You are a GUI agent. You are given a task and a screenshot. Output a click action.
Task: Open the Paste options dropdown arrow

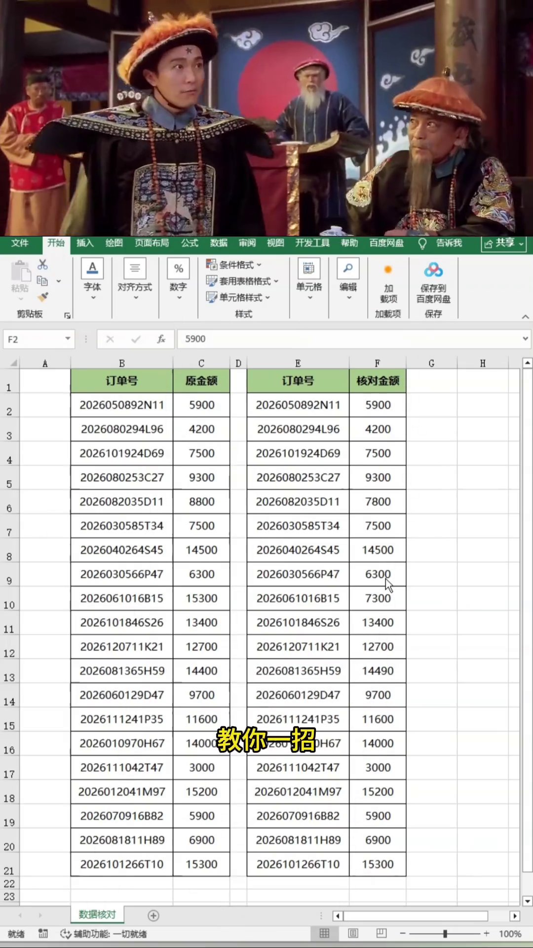pos(21,299)
